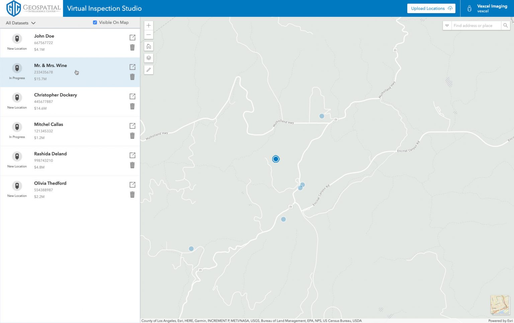
Task: Select the highlighted blue map marker
Action: tap(276, 159)
